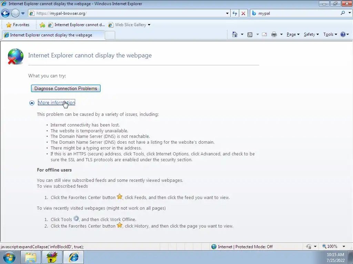Click Diagnose Connection Problems button
Screen dimensions: 353x264
66,88
